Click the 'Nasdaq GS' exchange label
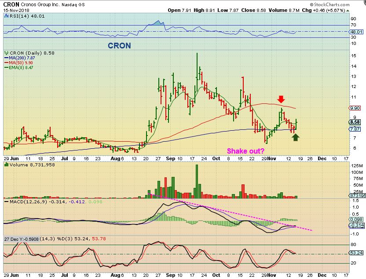This screenshot has height=279, width=366. tap(73, 4)
